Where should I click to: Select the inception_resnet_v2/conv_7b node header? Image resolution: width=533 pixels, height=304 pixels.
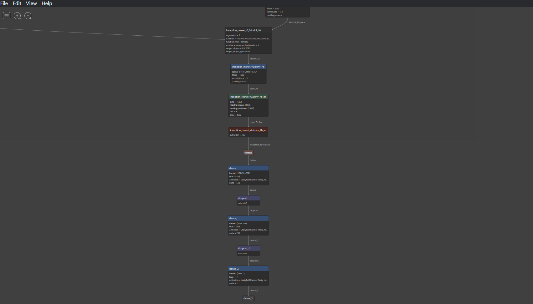[248, 67]
